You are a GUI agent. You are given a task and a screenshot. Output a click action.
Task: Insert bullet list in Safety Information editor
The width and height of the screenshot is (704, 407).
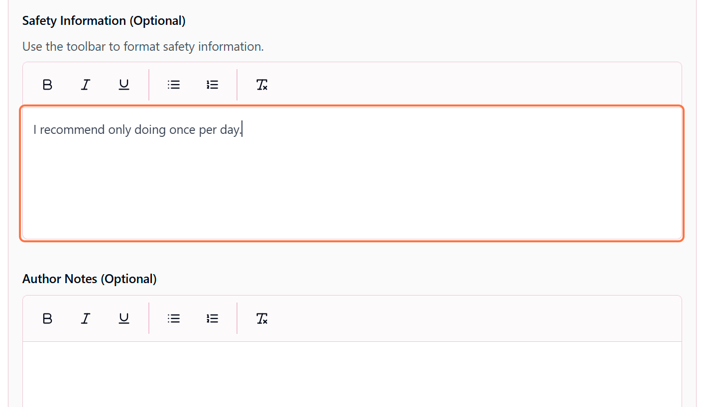point(174,85)
